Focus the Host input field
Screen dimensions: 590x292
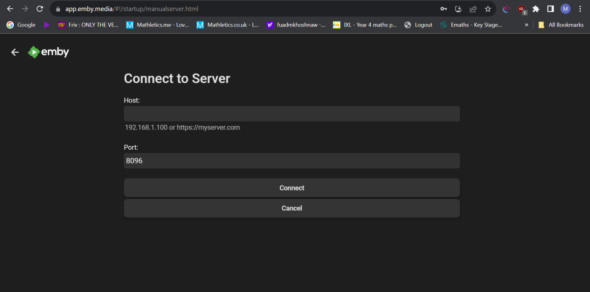point(292,114)
